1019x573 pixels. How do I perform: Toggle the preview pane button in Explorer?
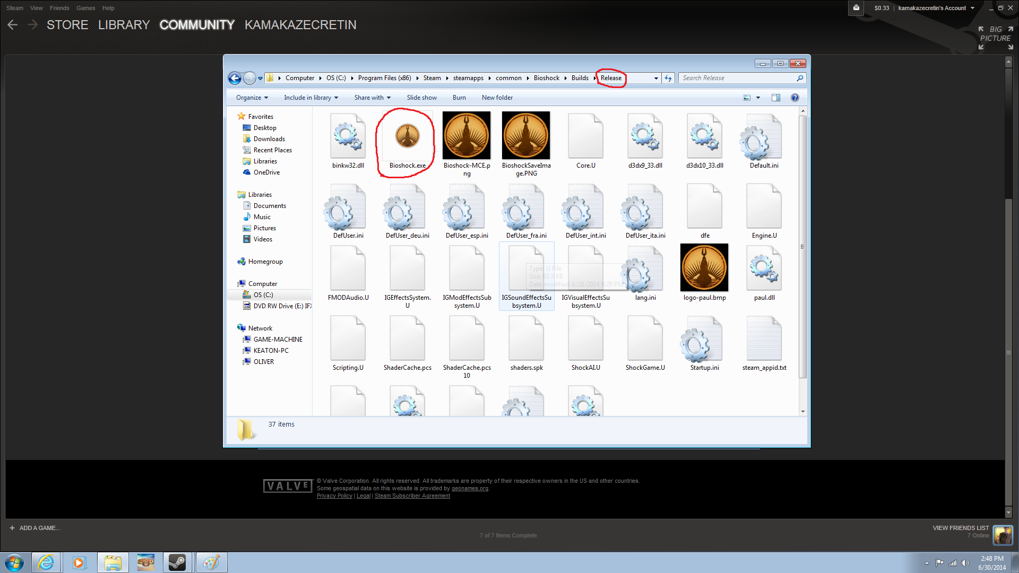pos(775,98)
